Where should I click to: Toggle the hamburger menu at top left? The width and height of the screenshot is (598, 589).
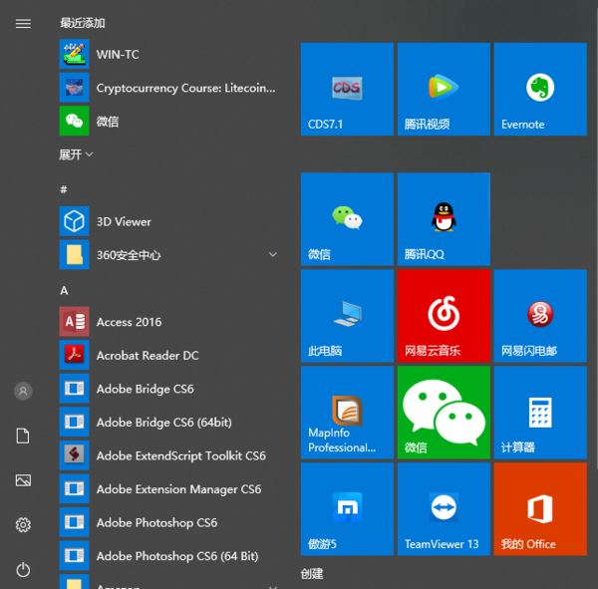[23, 23]
